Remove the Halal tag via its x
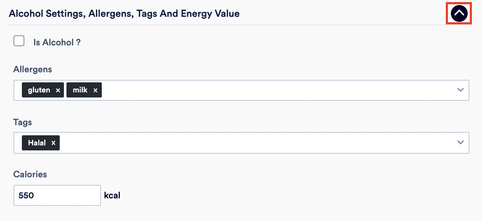Viewport: 482px width, 221px height. 53,143
